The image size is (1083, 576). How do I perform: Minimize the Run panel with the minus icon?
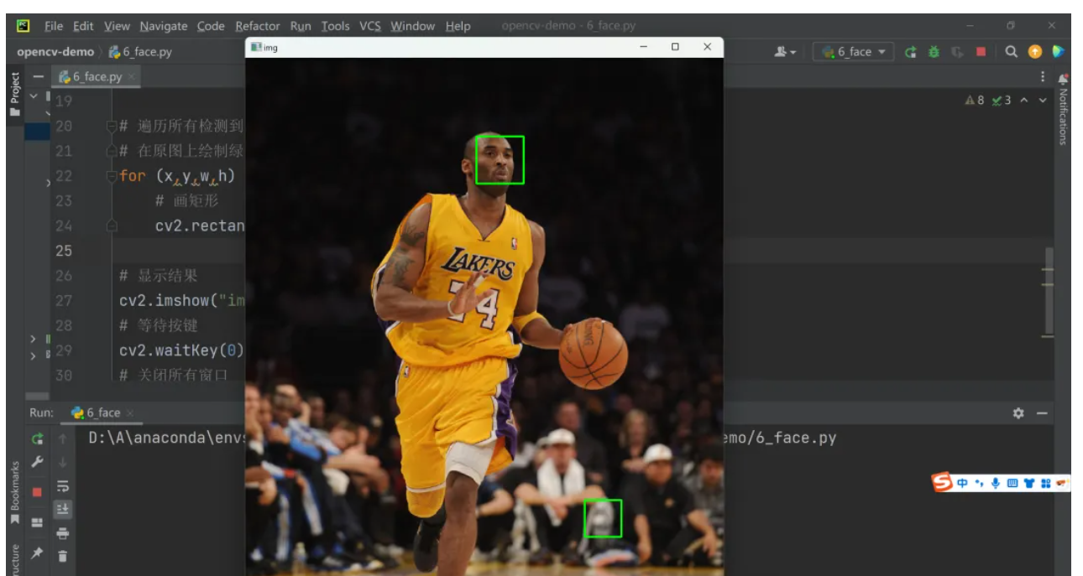(1042, 413)
